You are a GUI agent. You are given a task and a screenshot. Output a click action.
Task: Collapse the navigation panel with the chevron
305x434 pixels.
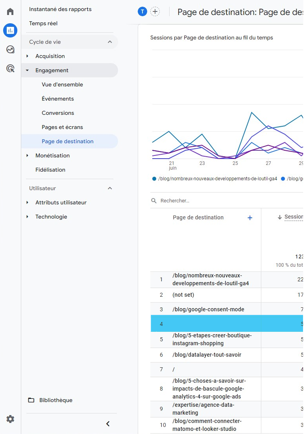coord(108,424)
